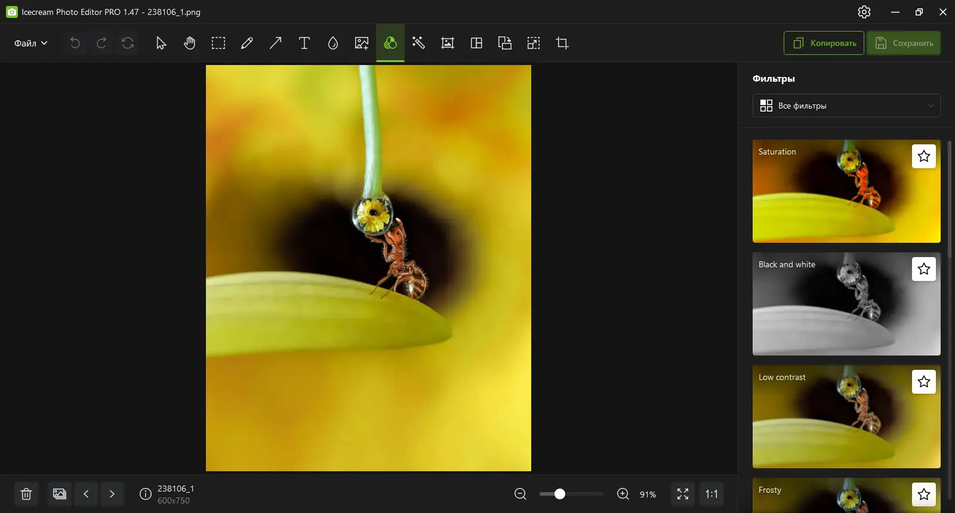The image size is (955, 513).
Task: Select the rectangular selection tool
Action: (218, 43)
